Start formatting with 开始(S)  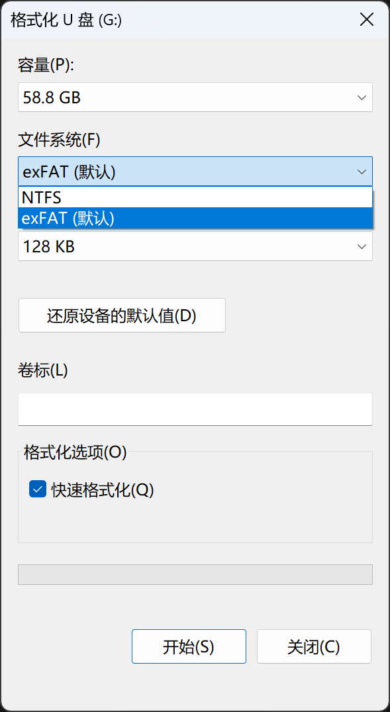[189, 646]
